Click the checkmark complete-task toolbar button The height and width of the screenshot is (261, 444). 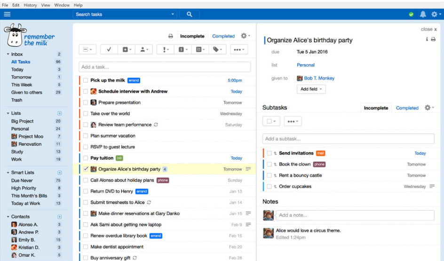109,49
